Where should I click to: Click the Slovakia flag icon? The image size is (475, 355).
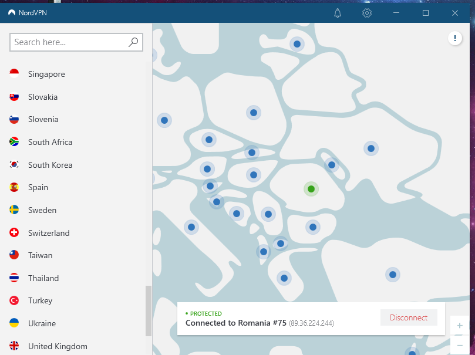14,97
